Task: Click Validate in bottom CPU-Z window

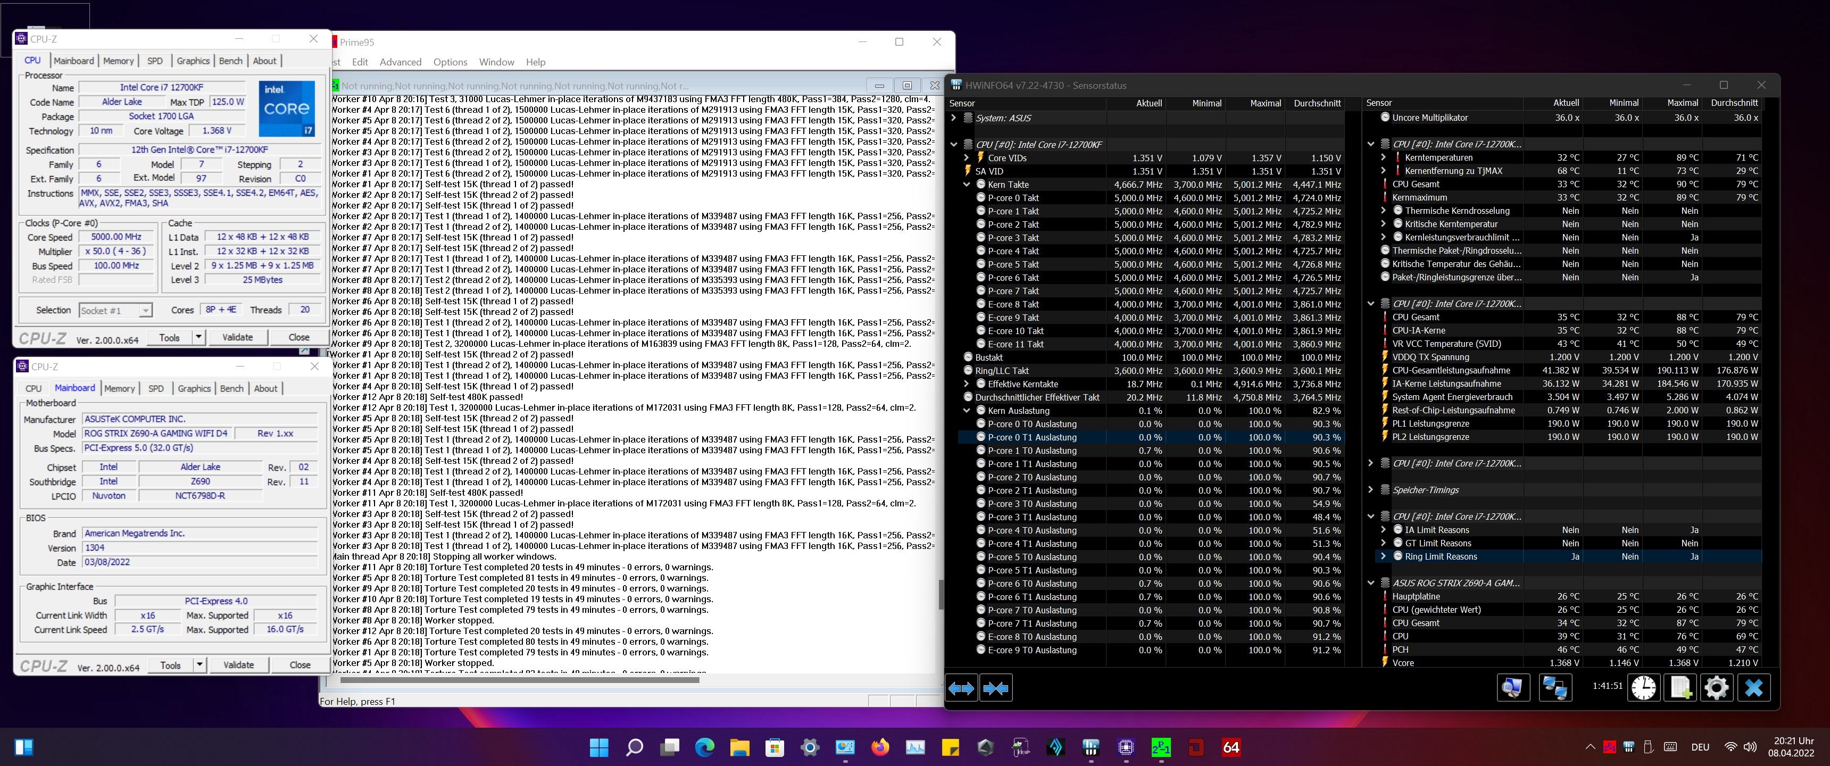Action: tap(238, 665)
